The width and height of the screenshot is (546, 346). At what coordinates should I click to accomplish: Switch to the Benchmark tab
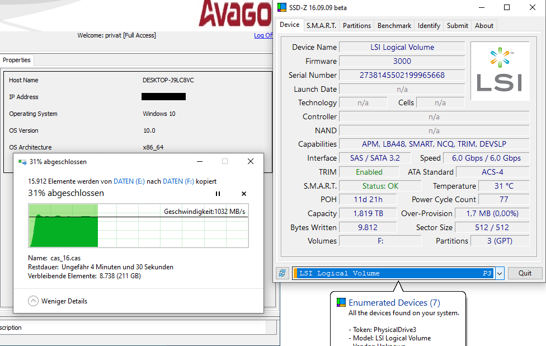pos(394,26)
